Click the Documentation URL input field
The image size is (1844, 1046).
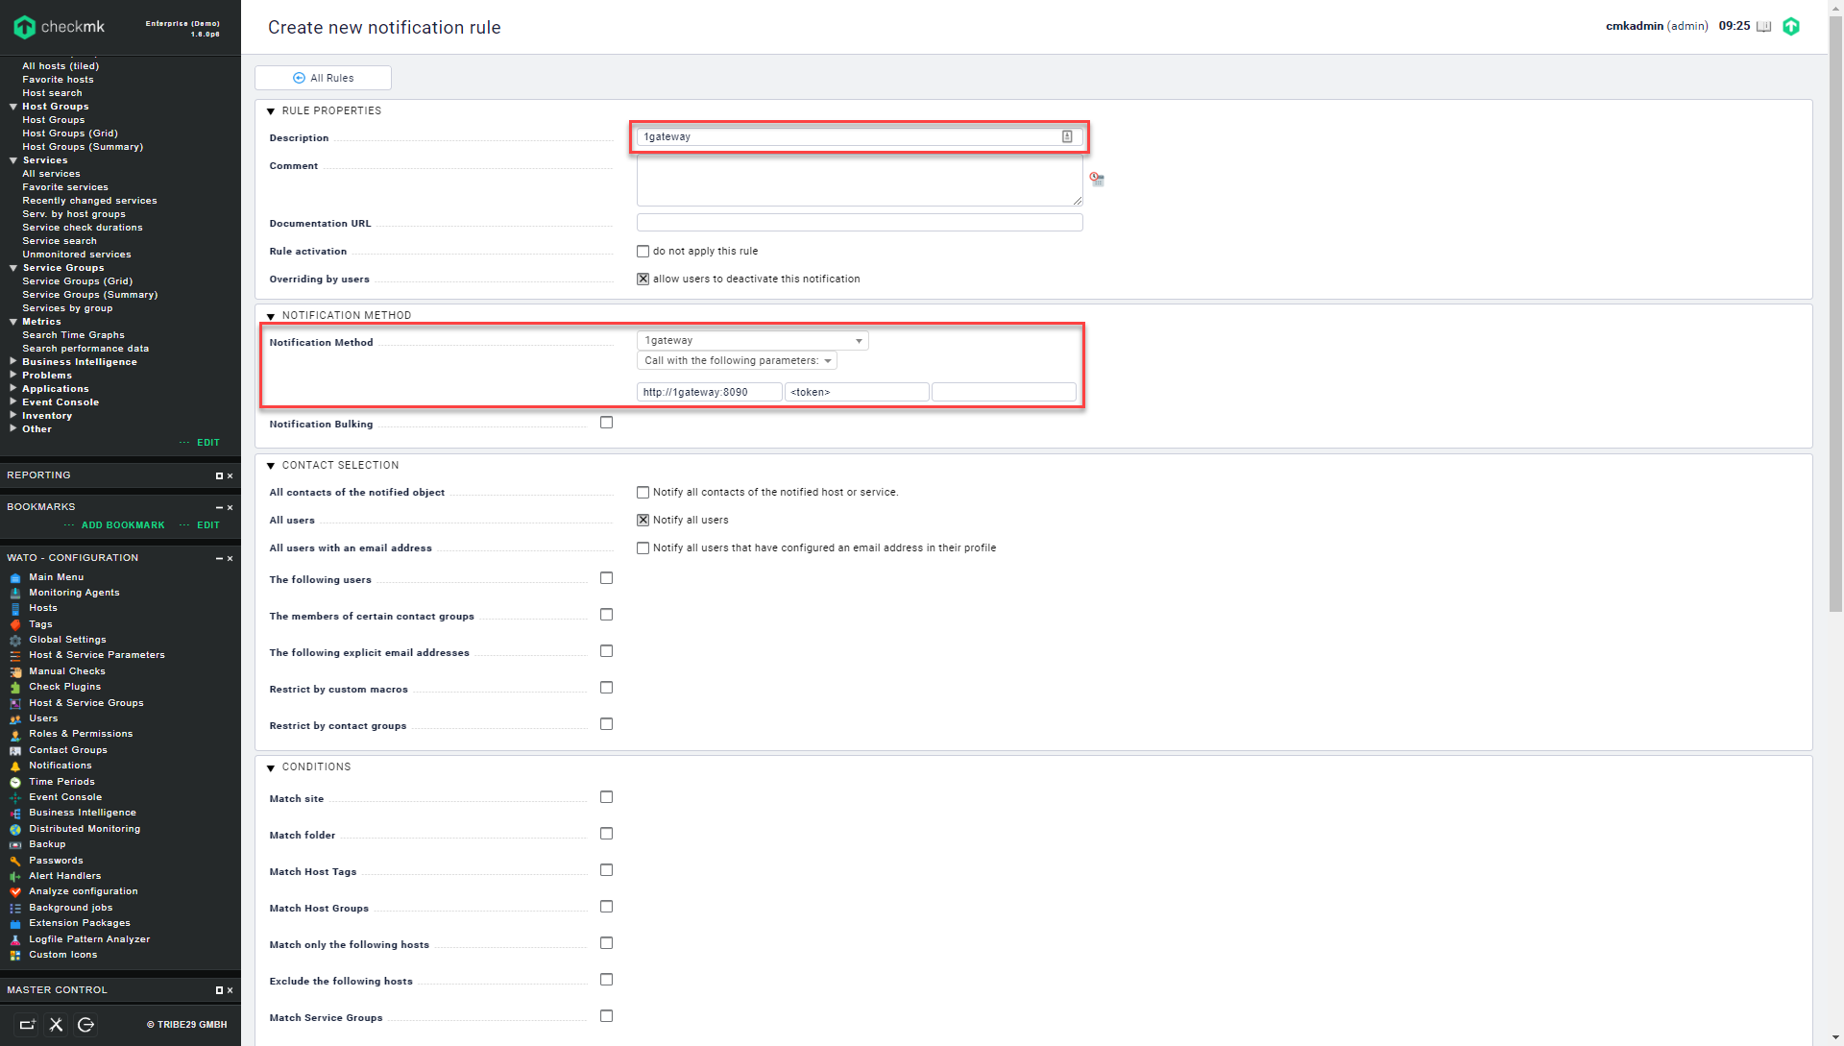tap(859, 223)
